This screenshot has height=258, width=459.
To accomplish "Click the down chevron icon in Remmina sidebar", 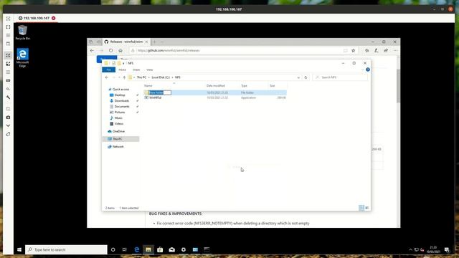I will point(8,125).
